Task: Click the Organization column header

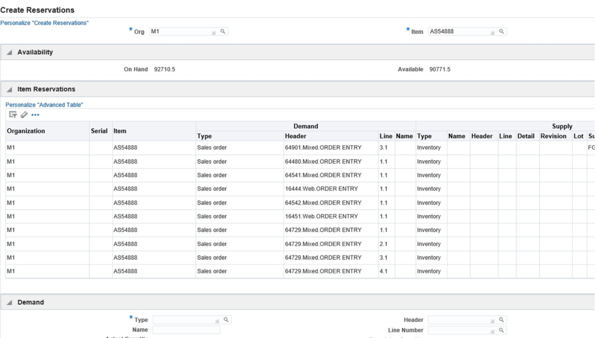Action: click(x=26, y=131)
